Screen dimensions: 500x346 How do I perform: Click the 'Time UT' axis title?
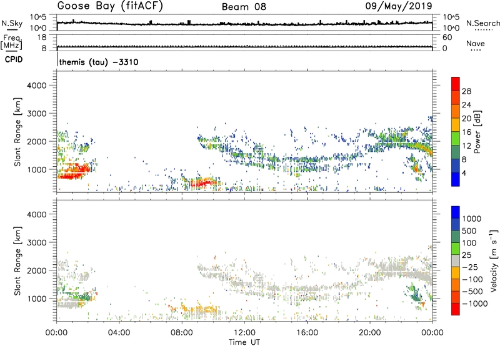pyautogui.click(x=244, y=342)
